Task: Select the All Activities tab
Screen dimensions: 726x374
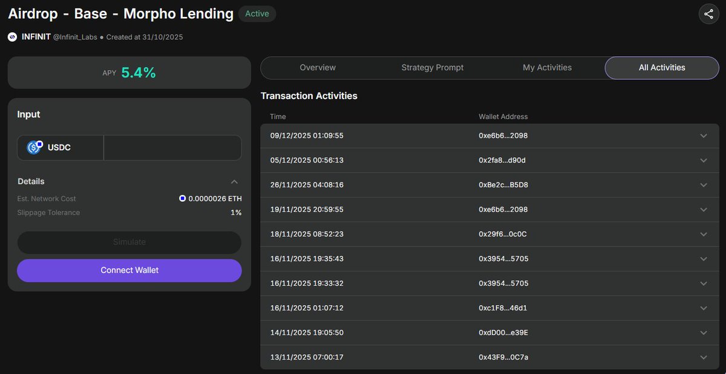Action: pos(662,68)
